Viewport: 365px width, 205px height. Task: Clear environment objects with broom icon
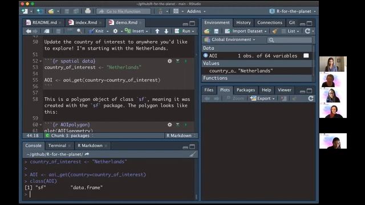click(275, 31)
